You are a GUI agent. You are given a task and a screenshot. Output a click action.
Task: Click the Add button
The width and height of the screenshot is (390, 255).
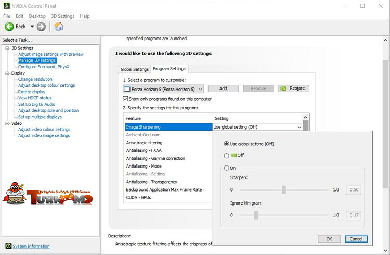(223, 88)
